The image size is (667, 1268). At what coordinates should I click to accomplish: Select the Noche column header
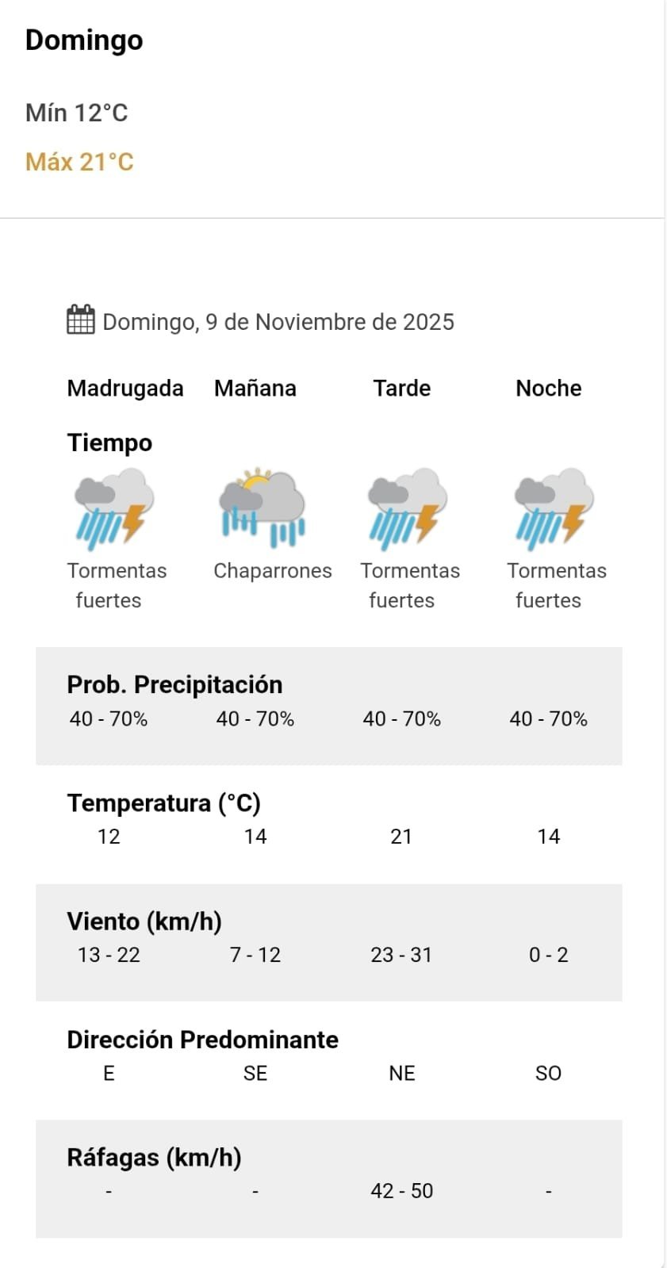point(549,389)
